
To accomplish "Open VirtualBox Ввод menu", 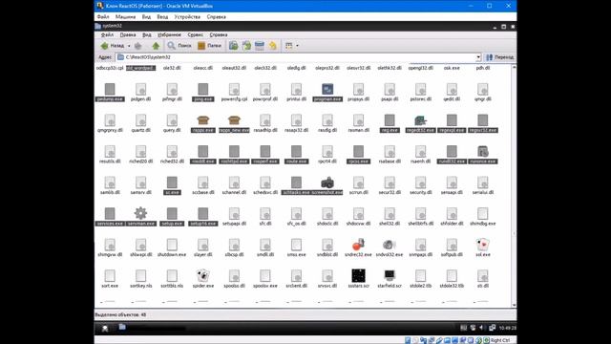I will 162,17.
